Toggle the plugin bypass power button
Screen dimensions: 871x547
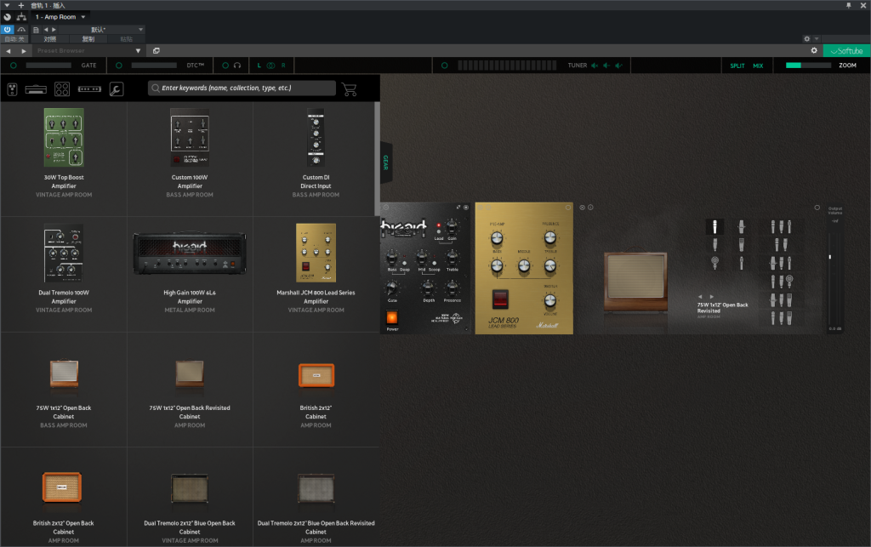click(7, 30)
